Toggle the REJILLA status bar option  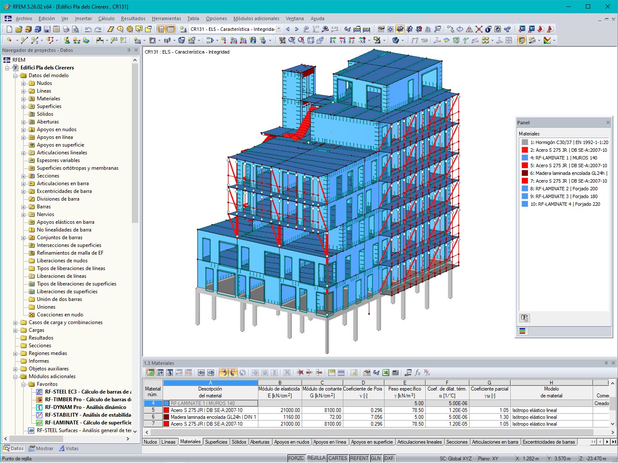pos(316,458)
